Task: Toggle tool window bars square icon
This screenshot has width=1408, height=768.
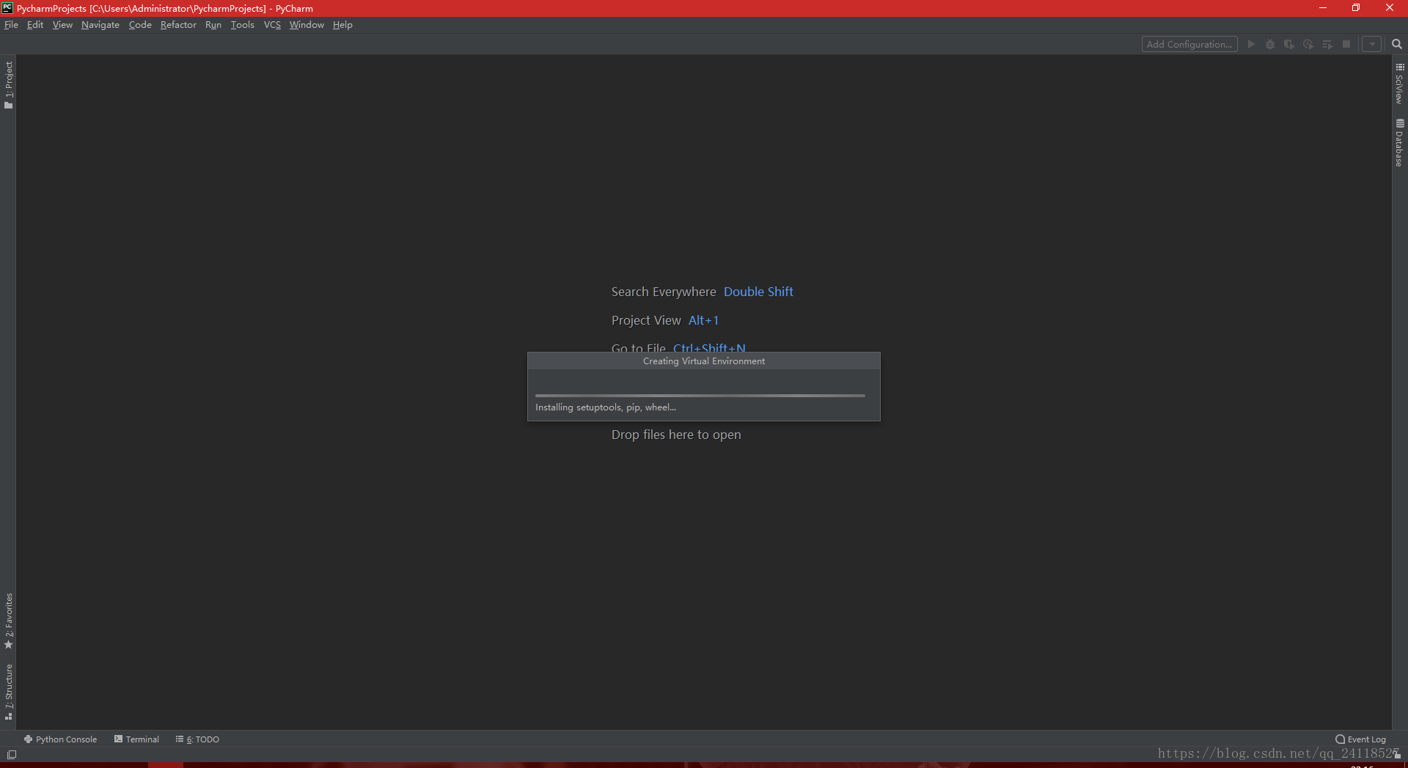Action: pyautogui.click(x=12, y=755)
